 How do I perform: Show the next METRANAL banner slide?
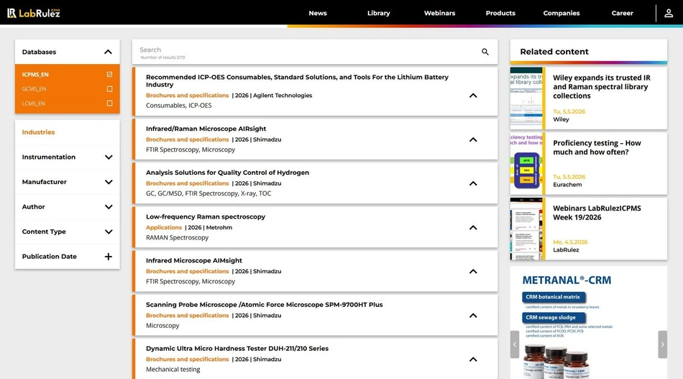point(663,344)
